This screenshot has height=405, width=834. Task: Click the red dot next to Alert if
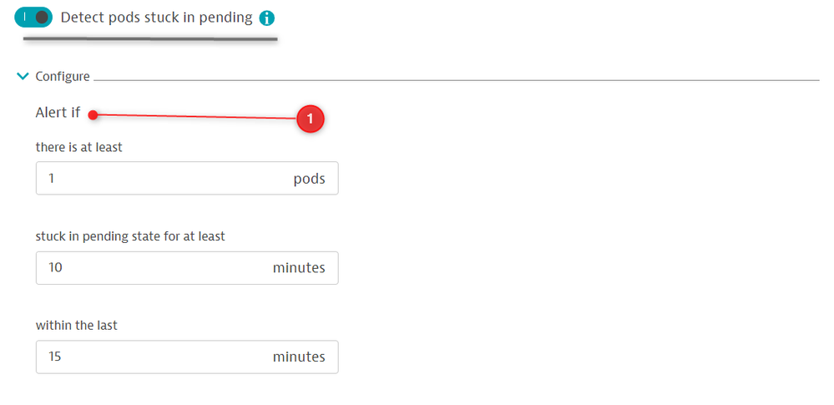point(94,114)
